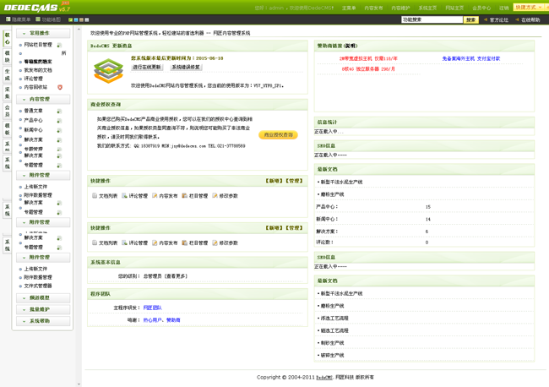Open 我发布的文档 in the sidebar
Image resolution: width=549 pixels, height=387 pixels.
[x=38, y=70]
